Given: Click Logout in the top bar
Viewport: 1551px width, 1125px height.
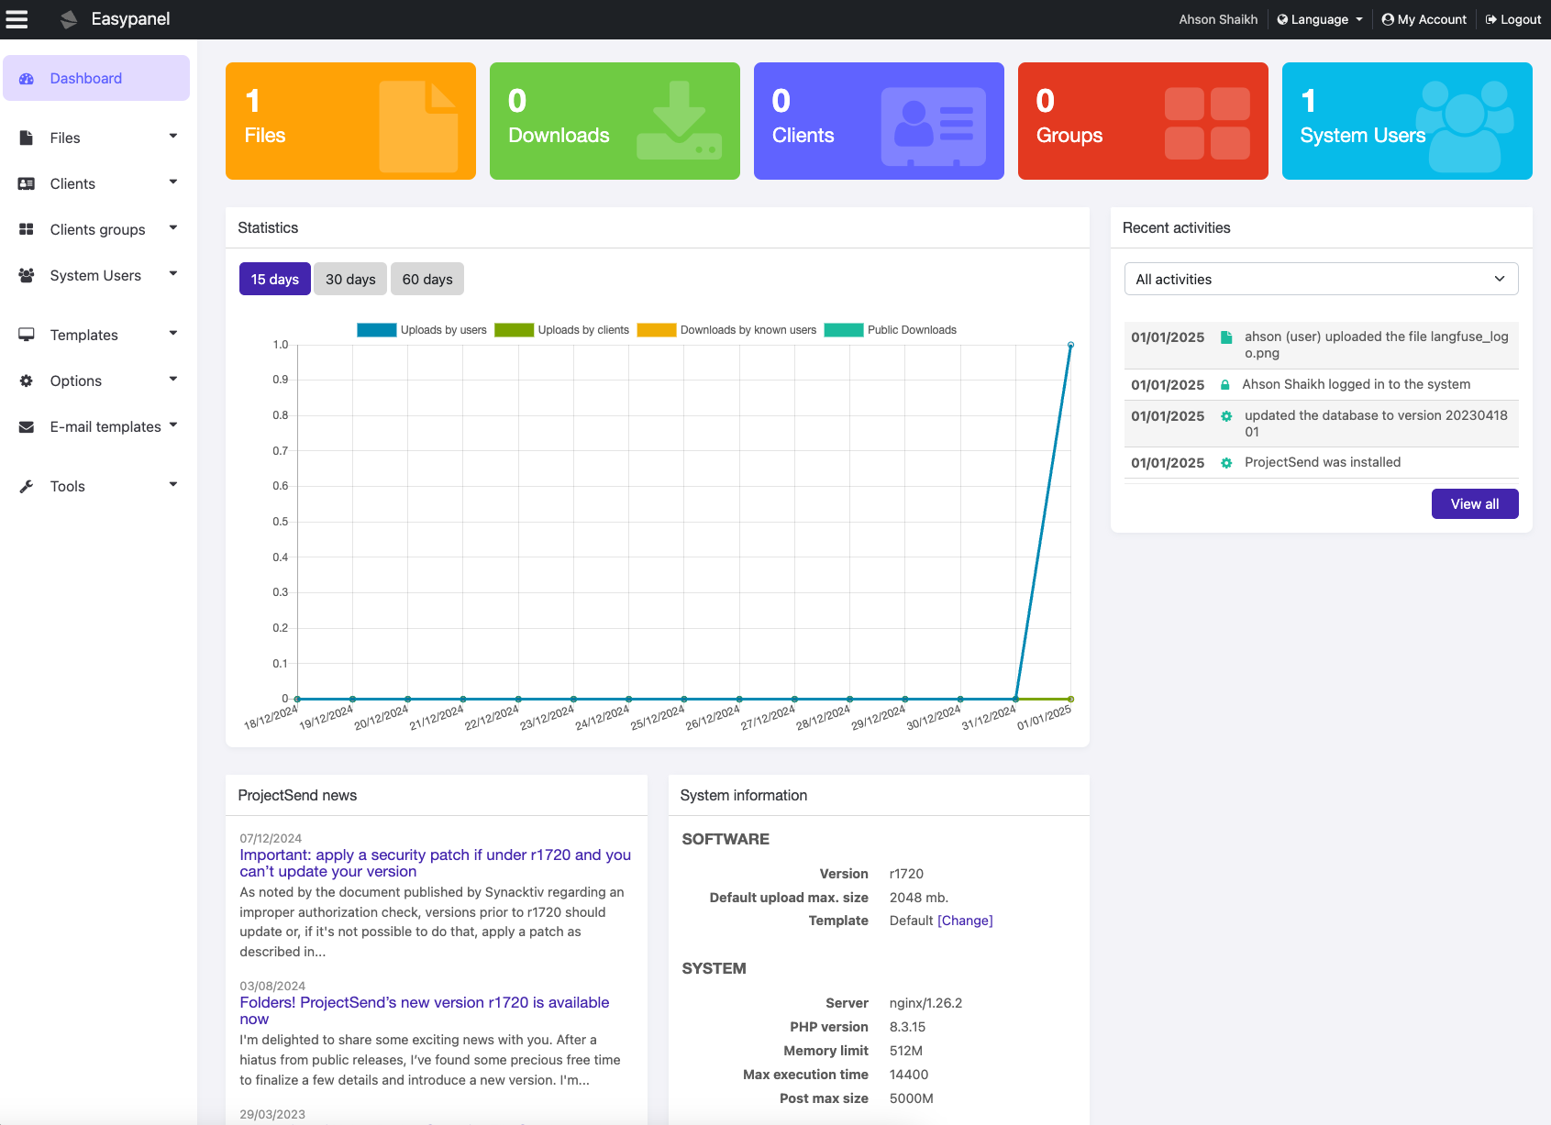Looking at the screenshot, I should point(1512,18).
